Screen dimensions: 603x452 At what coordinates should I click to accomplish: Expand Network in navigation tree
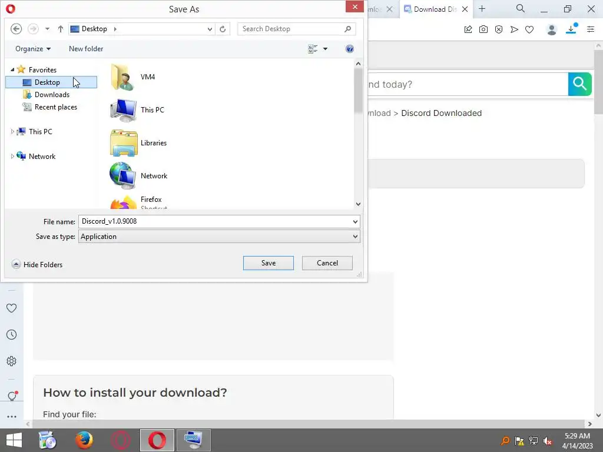12,157
